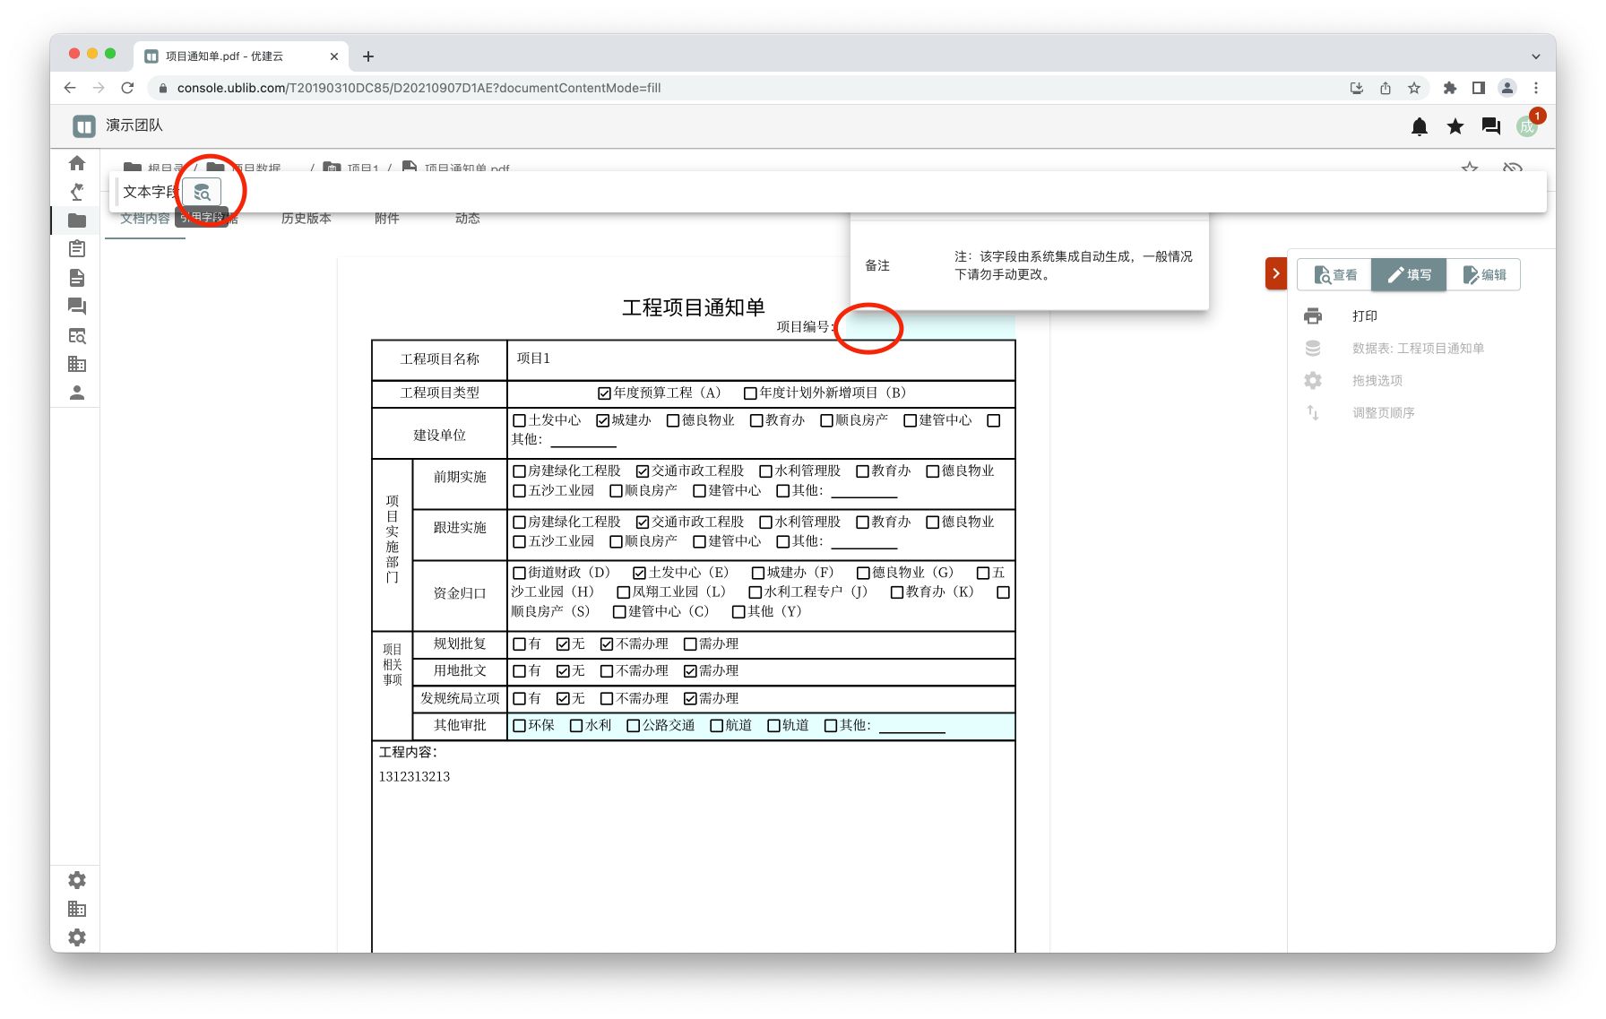This screenshot has height=1019, width=1606.
Task: Go back with Chrome back arrow
Action: 70,88
